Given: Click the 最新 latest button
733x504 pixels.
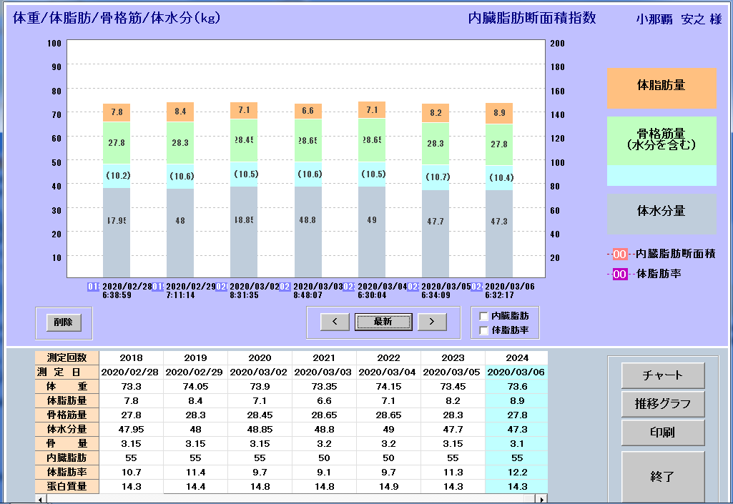Looking at the screenshot, I should (x=383, y=322).
